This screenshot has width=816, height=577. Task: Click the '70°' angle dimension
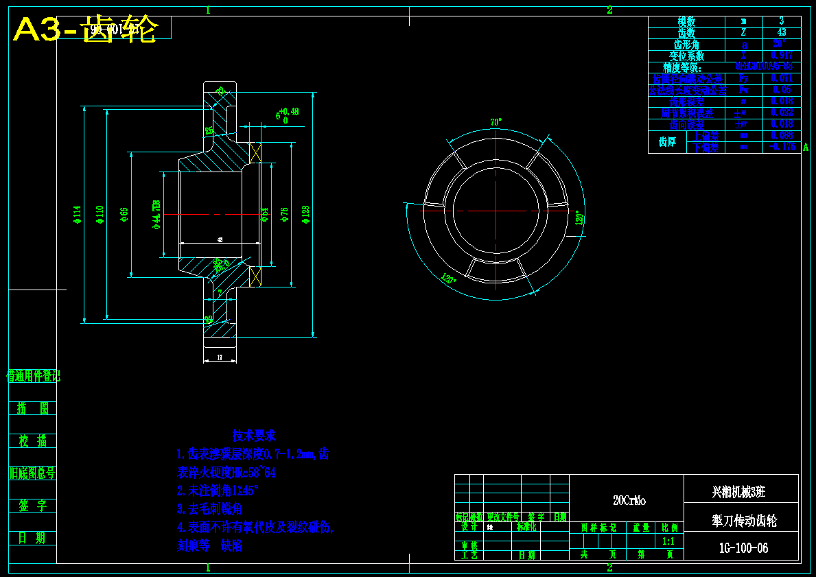point(496,121)
